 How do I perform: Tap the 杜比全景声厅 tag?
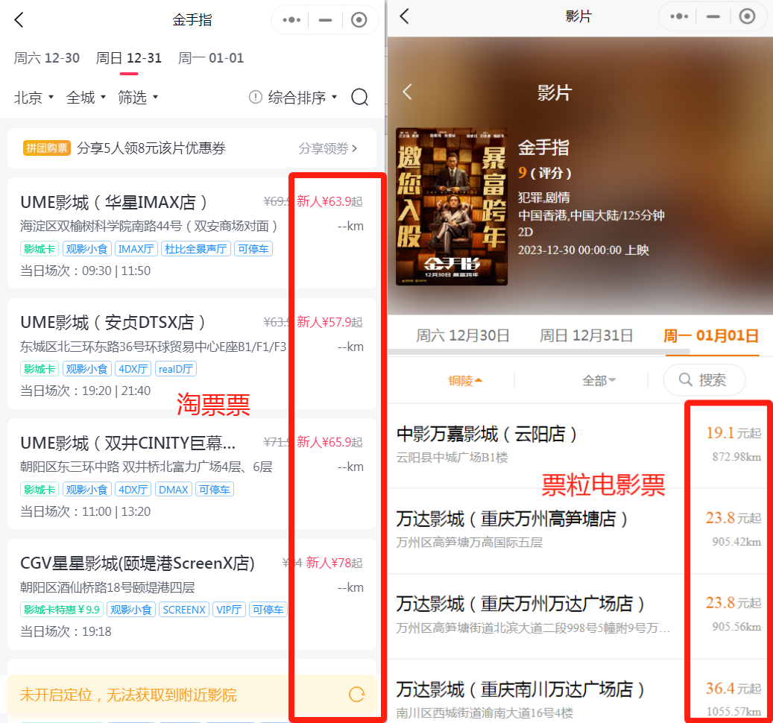[196, 249]
